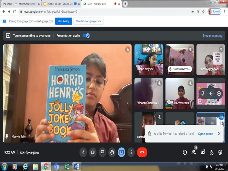The width and height of the screenshot is (228, 171).
Task: Click the present screen button
Action: 121,152
